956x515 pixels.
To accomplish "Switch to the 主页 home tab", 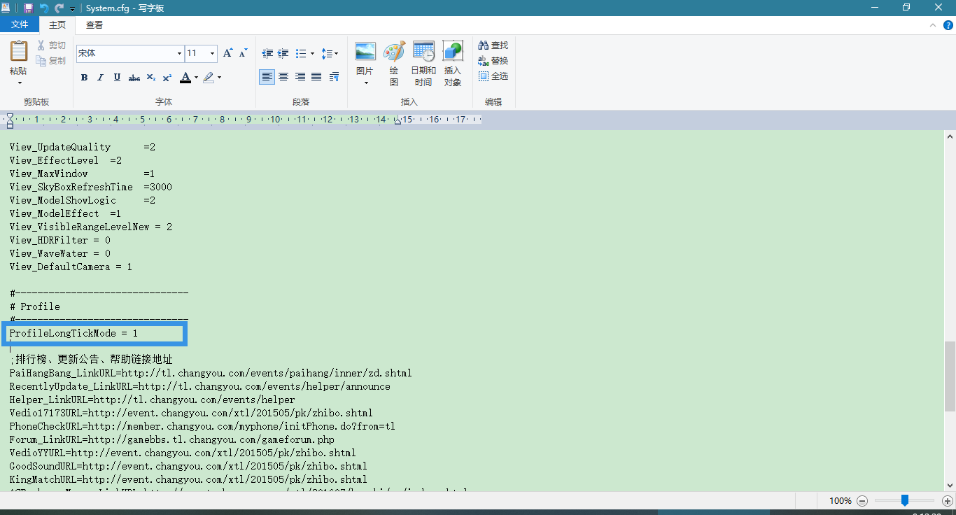I will 57,24.
